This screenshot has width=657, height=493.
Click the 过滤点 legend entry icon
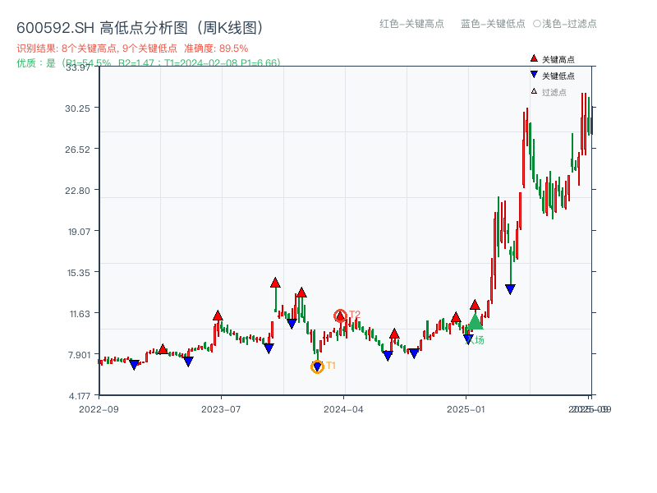[x=534, y=92]
